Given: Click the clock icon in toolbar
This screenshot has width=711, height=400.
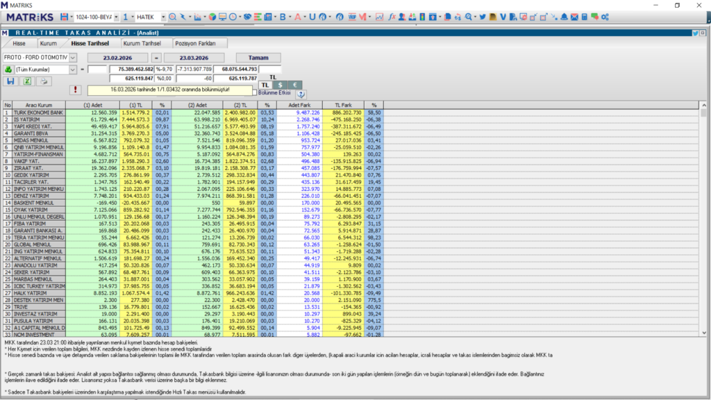Looking at the screenshot, I should coord(233,17).
